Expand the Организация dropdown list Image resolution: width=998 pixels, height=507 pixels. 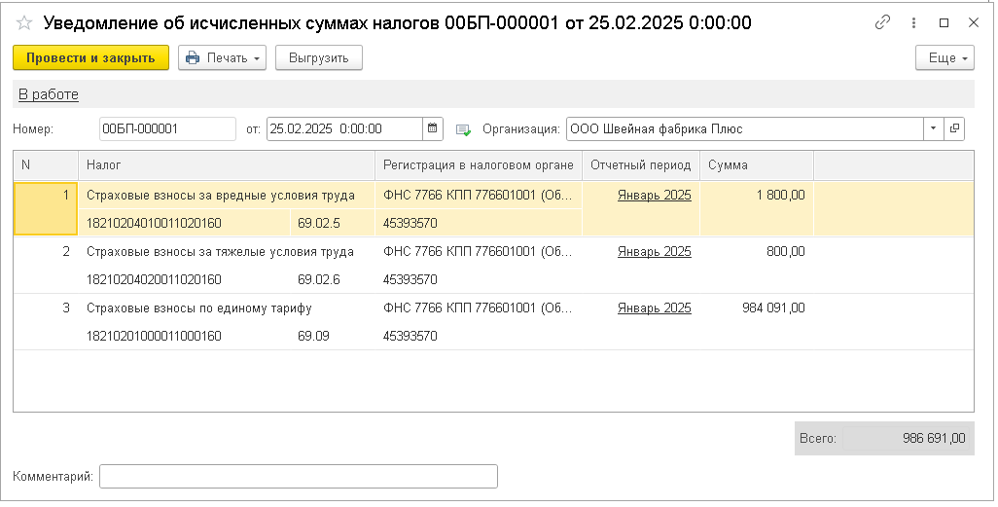(934, 128)
